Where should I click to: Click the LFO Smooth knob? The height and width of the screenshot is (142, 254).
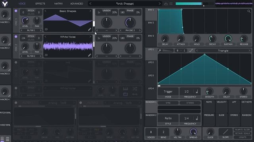(210, 91)
